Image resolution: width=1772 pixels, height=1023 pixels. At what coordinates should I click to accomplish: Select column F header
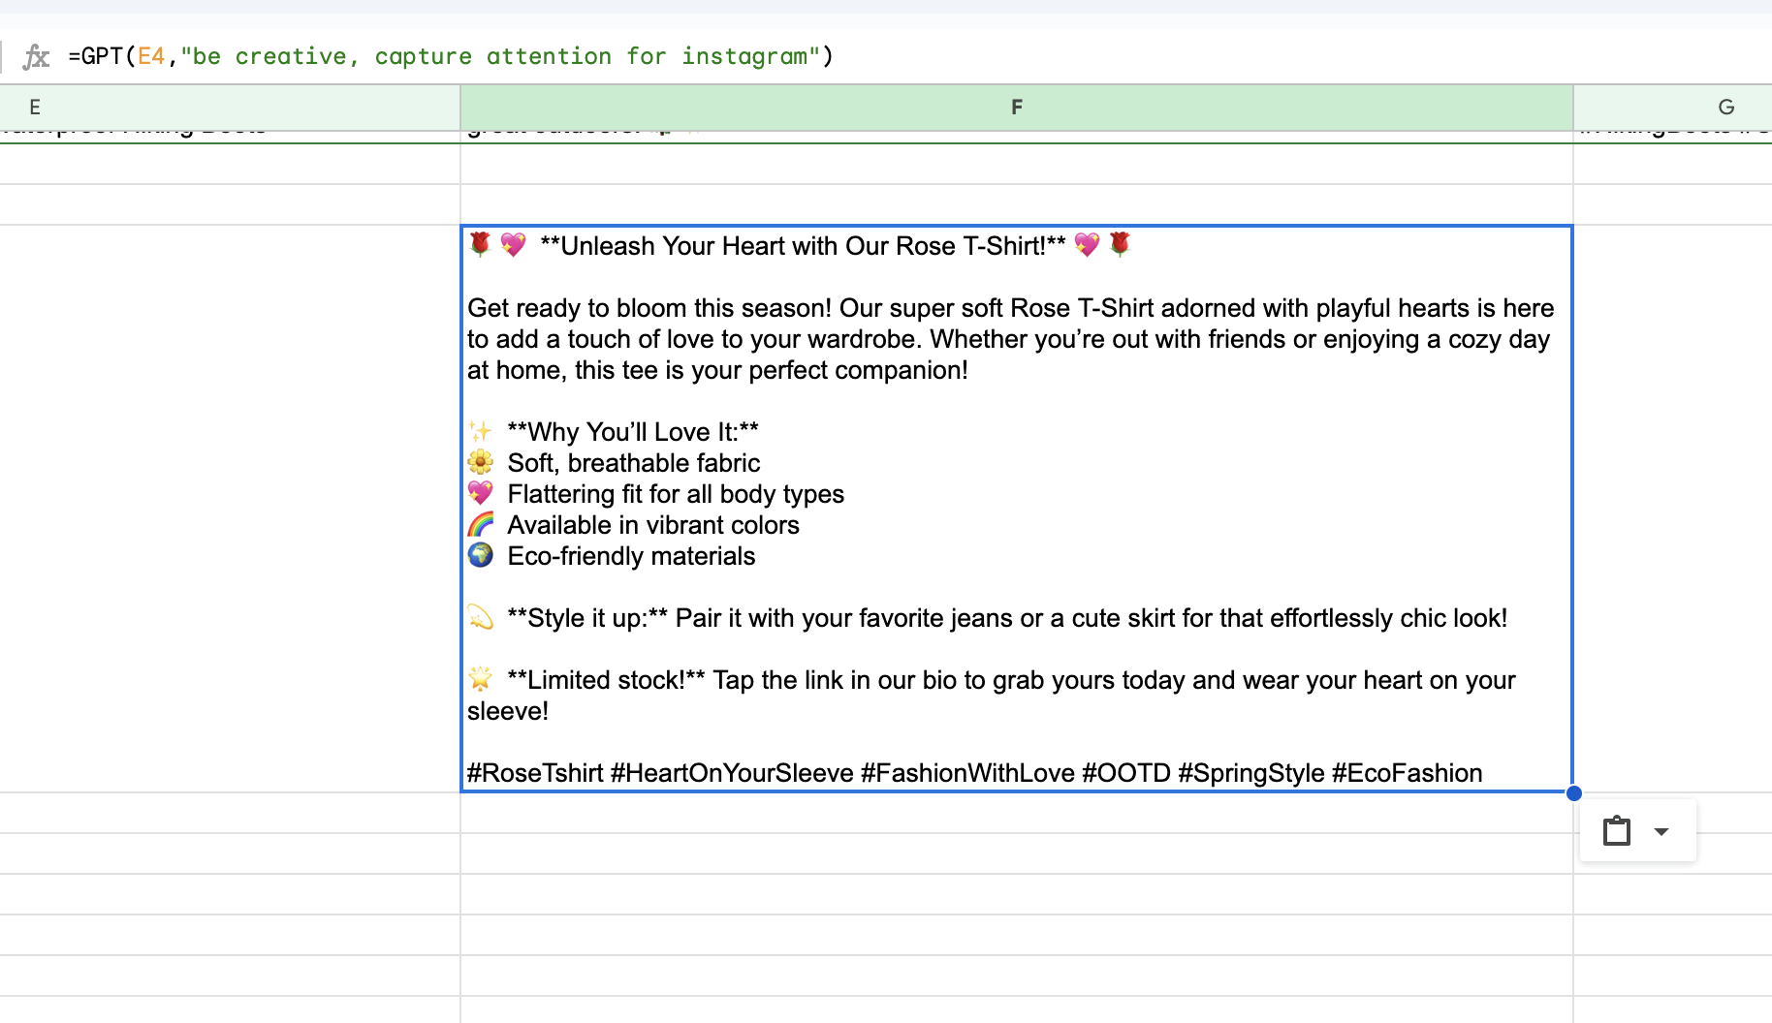1016,108
